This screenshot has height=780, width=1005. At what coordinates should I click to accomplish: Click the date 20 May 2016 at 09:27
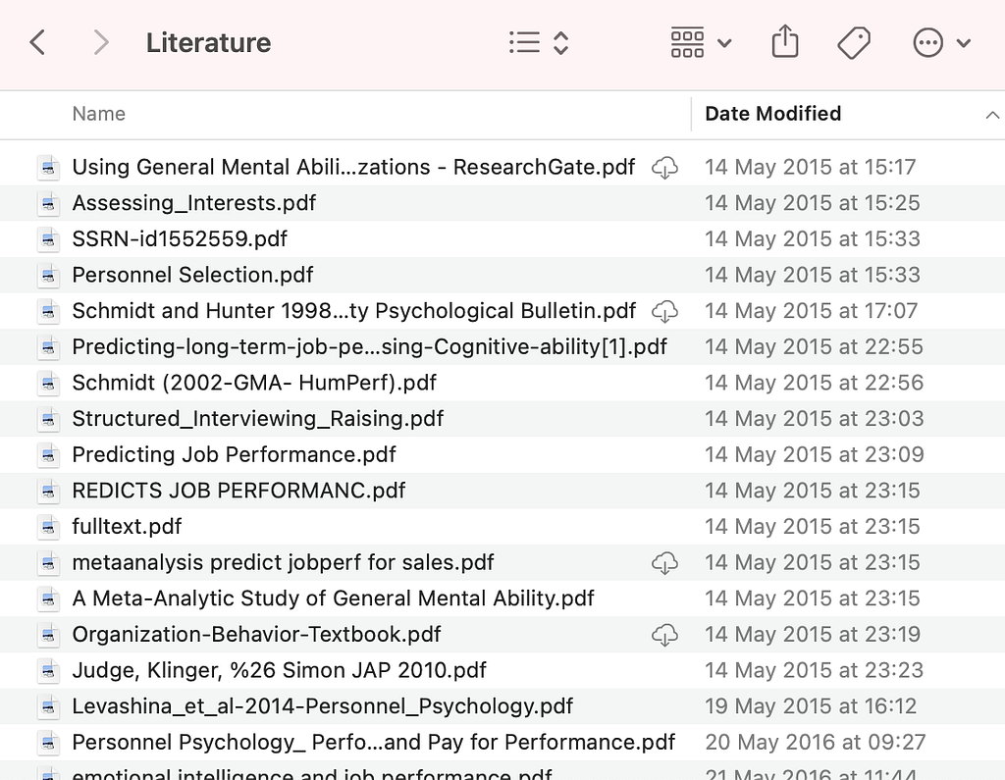[x=816, y=742]
